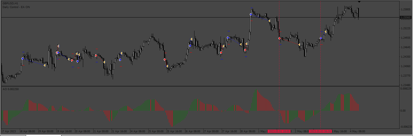Click the 18 Apr 08:00 time label

pyautogui.click(x=27, y=131)
